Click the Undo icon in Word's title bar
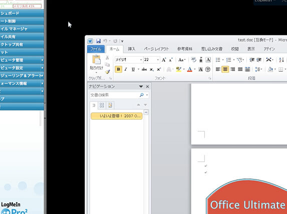 [x=105, y=41]
